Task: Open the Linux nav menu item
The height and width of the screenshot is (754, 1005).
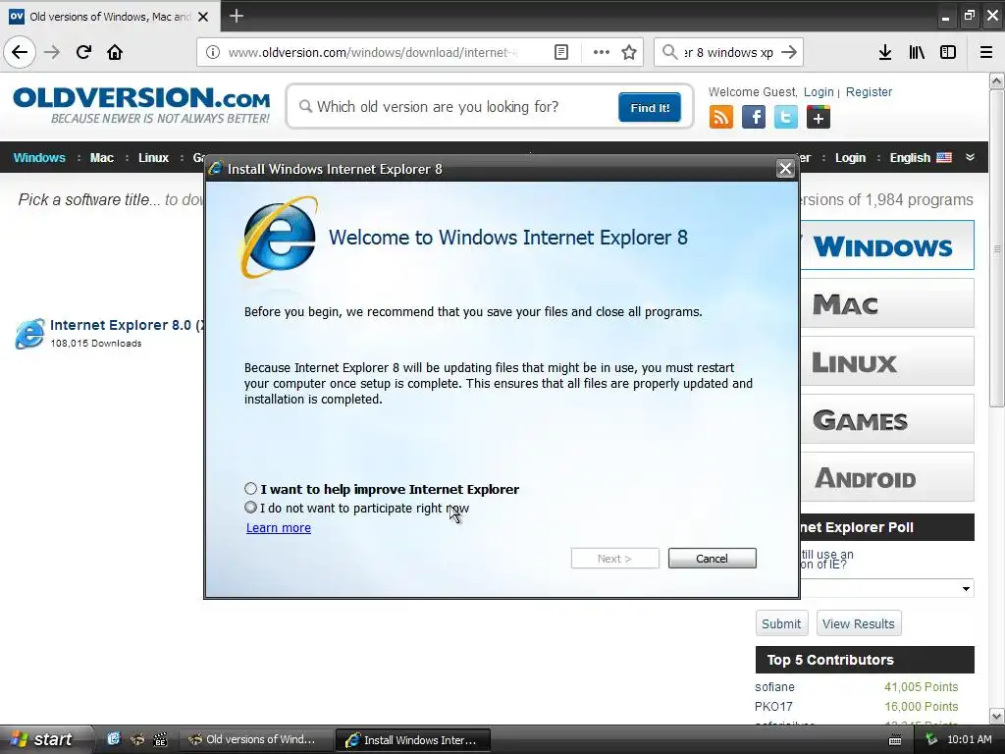Action: [x=153, y=158]
